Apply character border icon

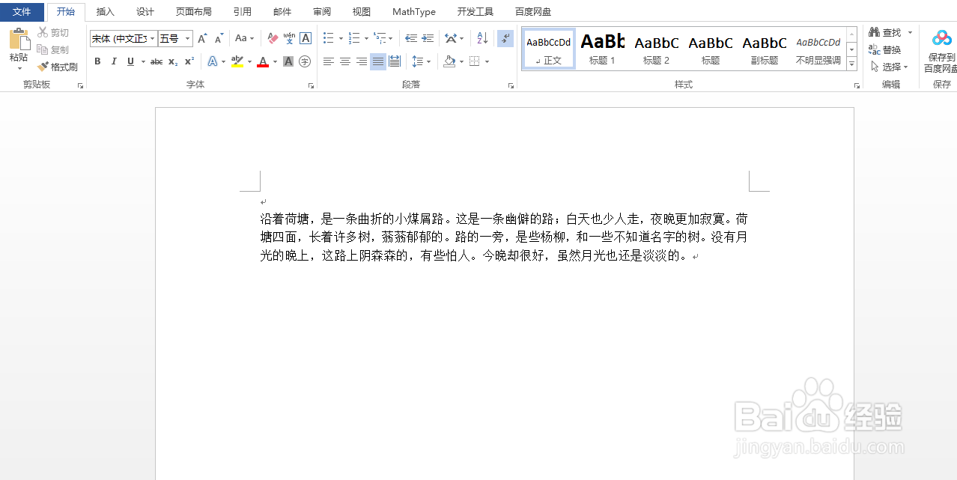point(306,38)
